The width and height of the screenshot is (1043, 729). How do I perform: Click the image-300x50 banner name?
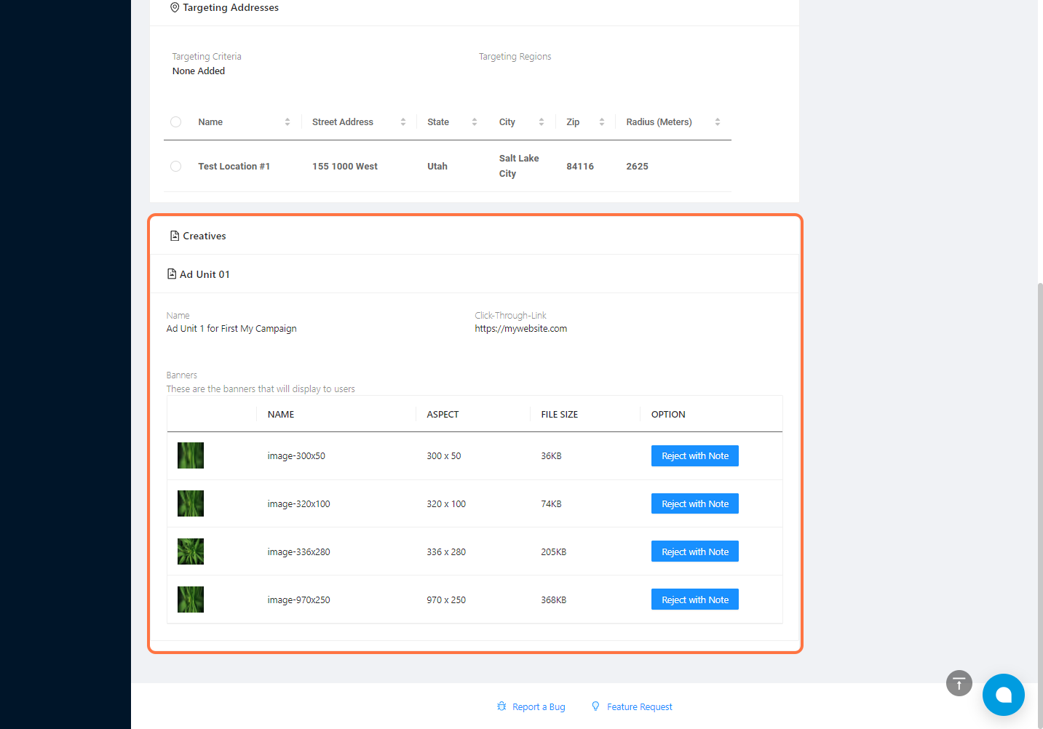tap(296, 456)
